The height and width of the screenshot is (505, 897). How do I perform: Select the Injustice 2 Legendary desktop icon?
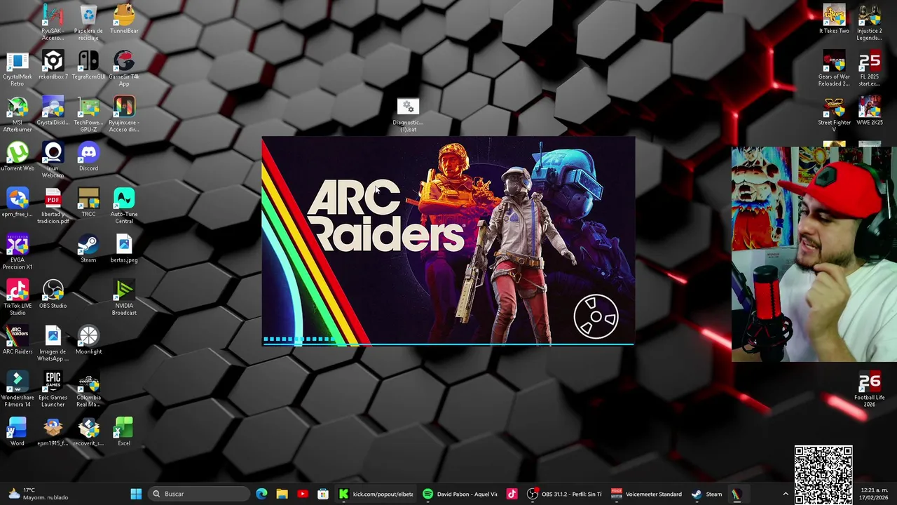pos(870,22)
